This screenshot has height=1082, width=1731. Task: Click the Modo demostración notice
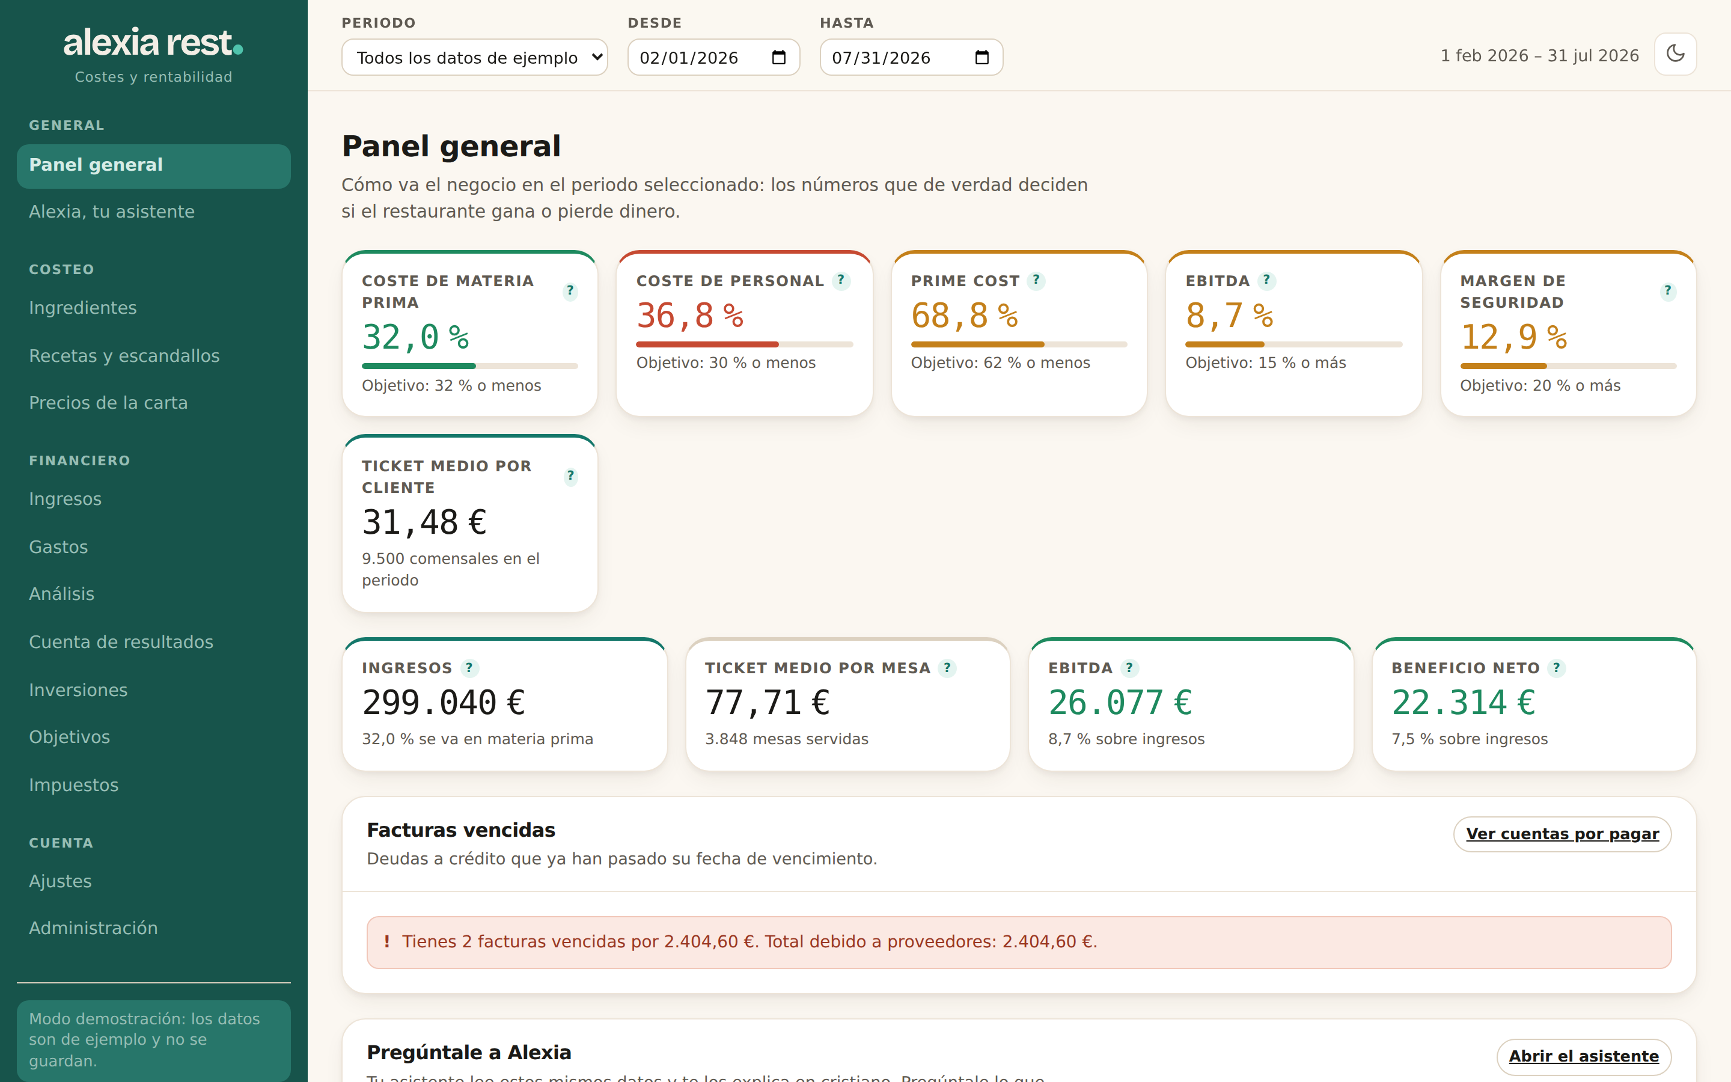154,1040
